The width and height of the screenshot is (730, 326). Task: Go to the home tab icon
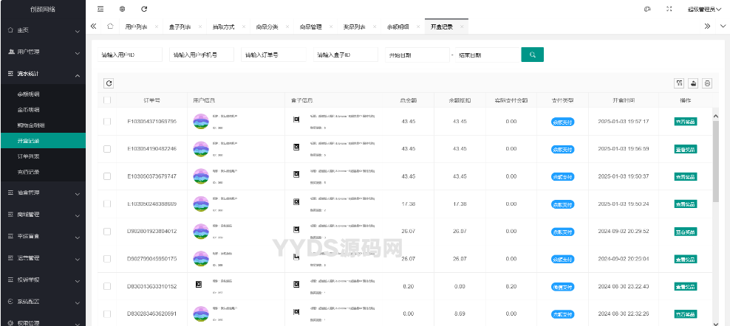click(110, 27)
